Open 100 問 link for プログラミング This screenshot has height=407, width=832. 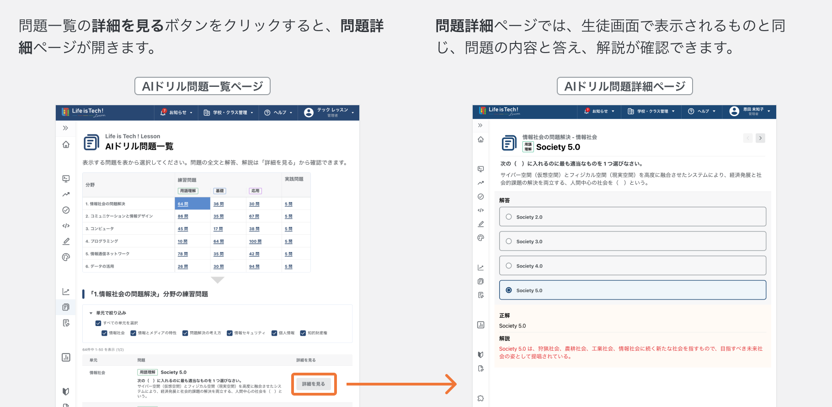tap(255, 241)
